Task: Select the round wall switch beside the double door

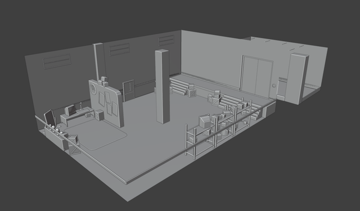Action: (274, 86)
